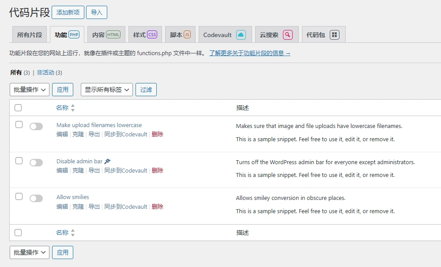This screenshot has width=441, height=267.
Task: Open the 非活动 snippets filter
Action: pos(45,72)
